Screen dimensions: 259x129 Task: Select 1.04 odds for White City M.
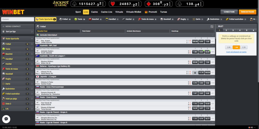click(208, 62)
